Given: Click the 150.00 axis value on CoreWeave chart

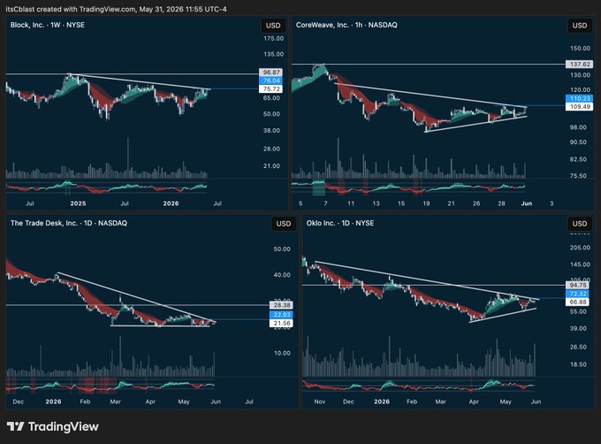Looking at the screenshot, I should (x=580, y=49).
